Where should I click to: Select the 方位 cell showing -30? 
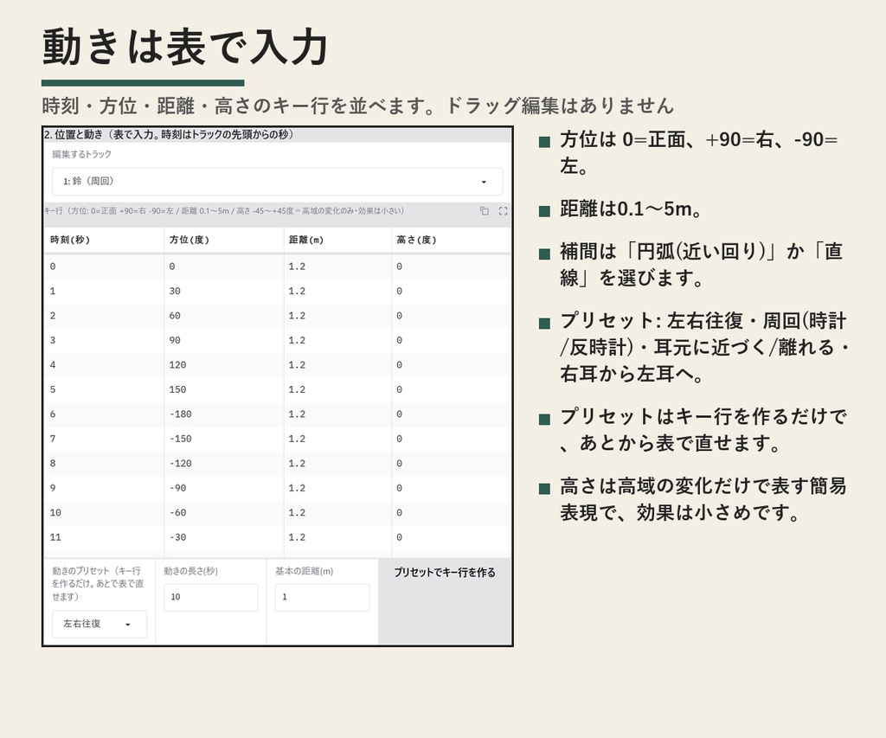[x=224, y=536]
